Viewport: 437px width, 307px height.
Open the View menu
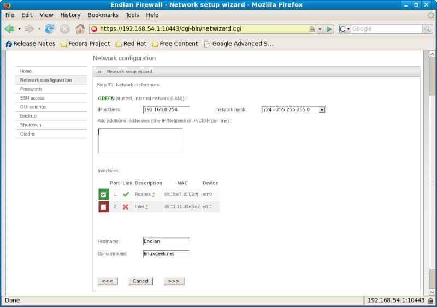pos(46,15)
